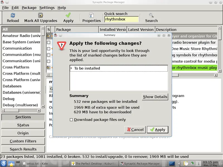The height and width of the screenshot is (167, 223).
Task: Click the Synaptic main window title icon
Action: point(2,2)
